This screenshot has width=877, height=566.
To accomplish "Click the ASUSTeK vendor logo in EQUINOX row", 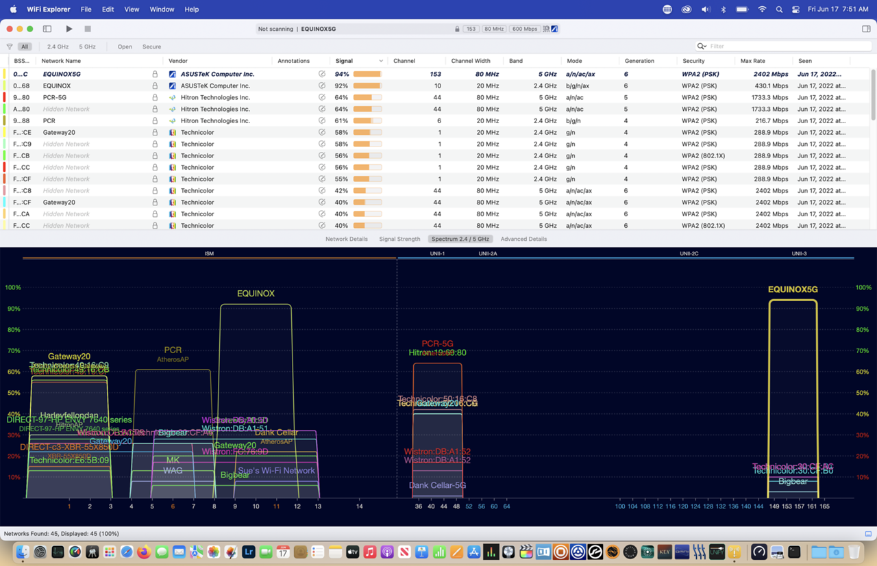I will tap(173, 86).
